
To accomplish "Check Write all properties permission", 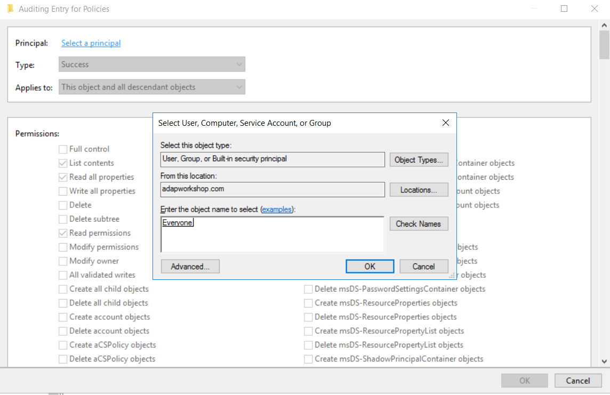I will click(x=62, y=191).
